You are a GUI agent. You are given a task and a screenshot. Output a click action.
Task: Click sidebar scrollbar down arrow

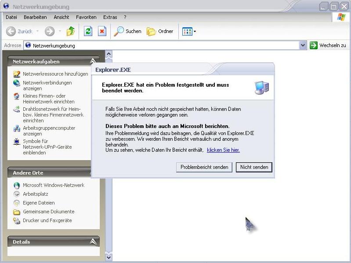click(x=109, y=257)
